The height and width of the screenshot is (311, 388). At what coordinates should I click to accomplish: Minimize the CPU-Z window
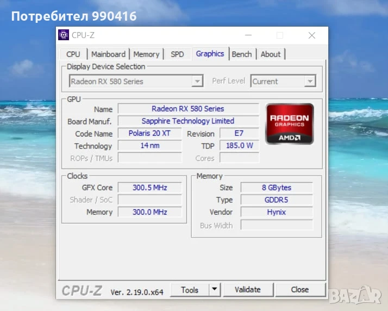(x=248, y=35)
